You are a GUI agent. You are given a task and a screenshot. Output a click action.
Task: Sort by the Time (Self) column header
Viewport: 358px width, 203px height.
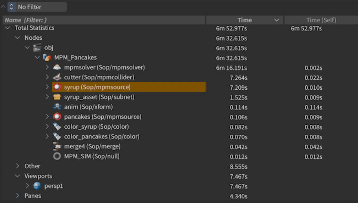click(x=321, y=20)
